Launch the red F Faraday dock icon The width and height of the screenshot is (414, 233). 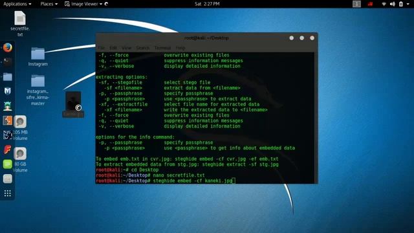(x=8, y=150)
